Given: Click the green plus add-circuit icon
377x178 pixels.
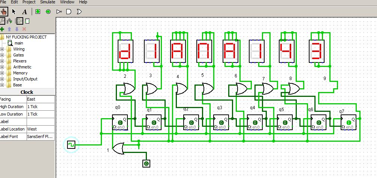Looking at the screenshot, I should [2, 29].
